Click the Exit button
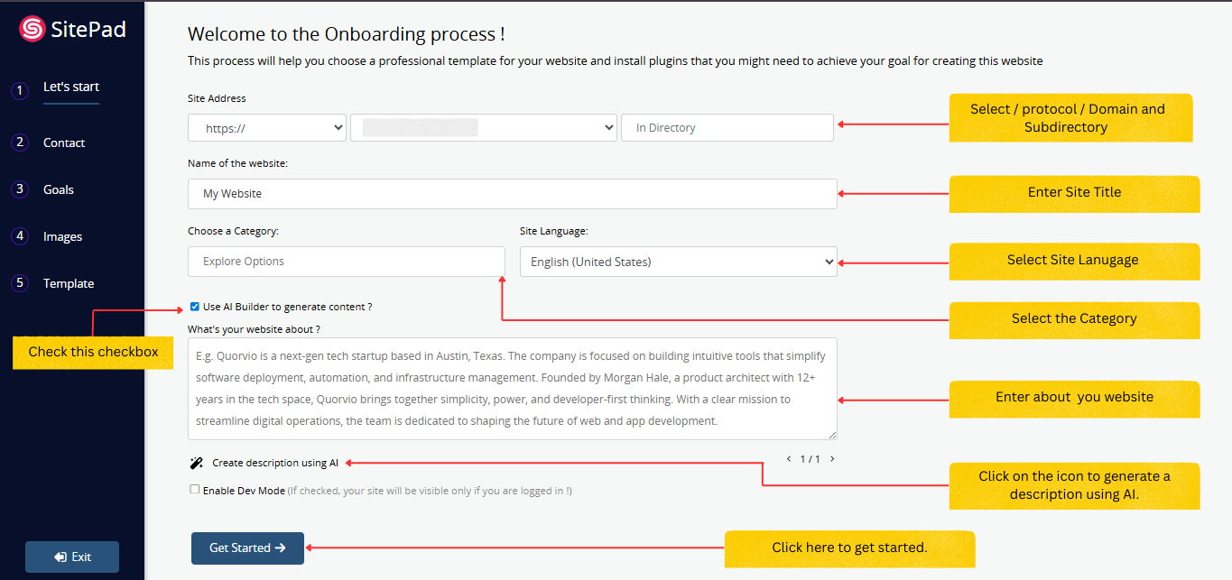The image size is (1232, 580). pyautogui.click(x=72, y=557)
